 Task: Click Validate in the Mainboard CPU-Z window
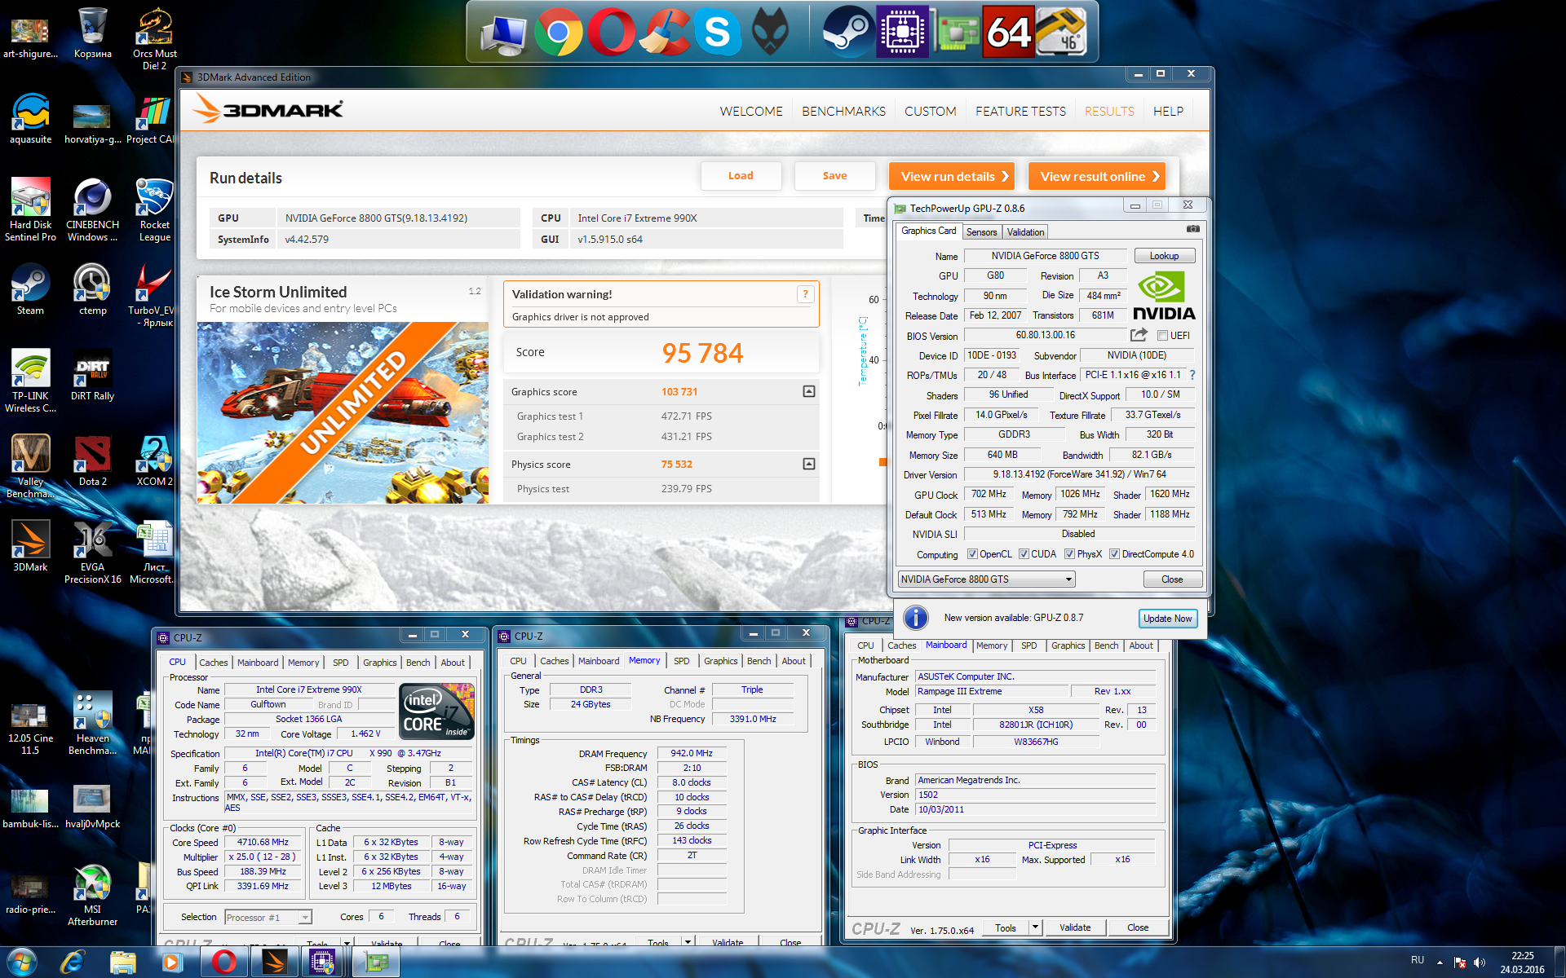click(x=1074, y=927)
